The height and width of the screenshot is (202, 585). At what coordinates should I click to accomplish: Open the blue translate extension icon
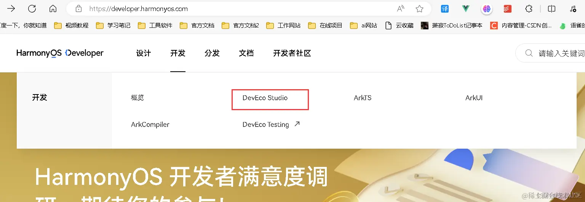pyautogui.click(x=445, y=8)
